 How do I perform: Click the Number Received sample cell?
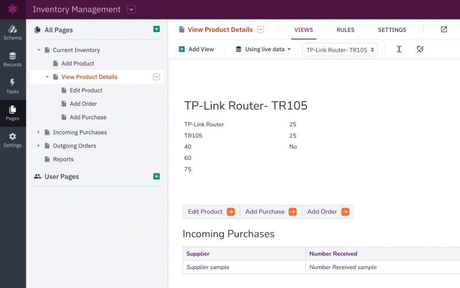point(383,267)
